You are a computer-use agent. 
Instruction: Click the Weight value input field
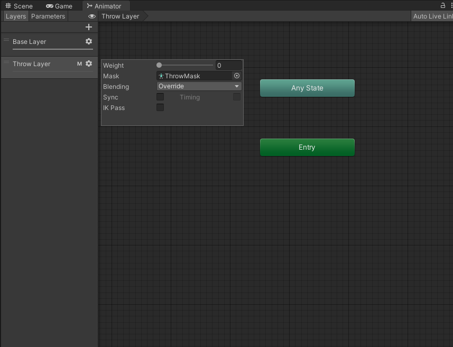tap(228, 66)
